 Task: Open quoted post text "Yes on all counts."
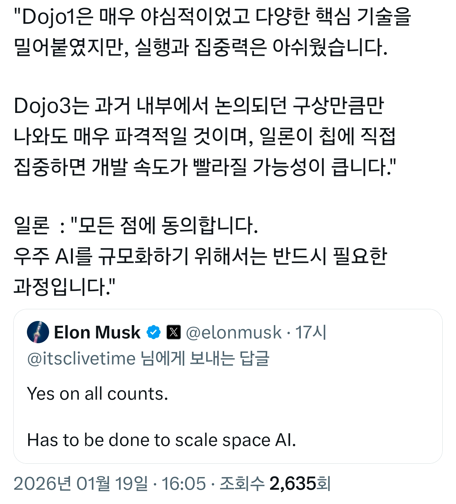pos(98,394)
